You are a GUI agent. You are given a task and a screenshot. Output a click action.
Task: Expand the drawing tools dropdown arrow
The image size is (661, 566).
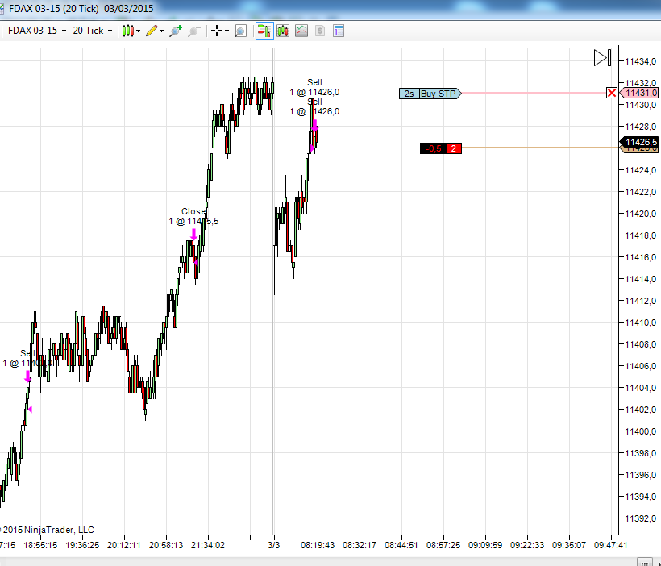pos(161,31)
